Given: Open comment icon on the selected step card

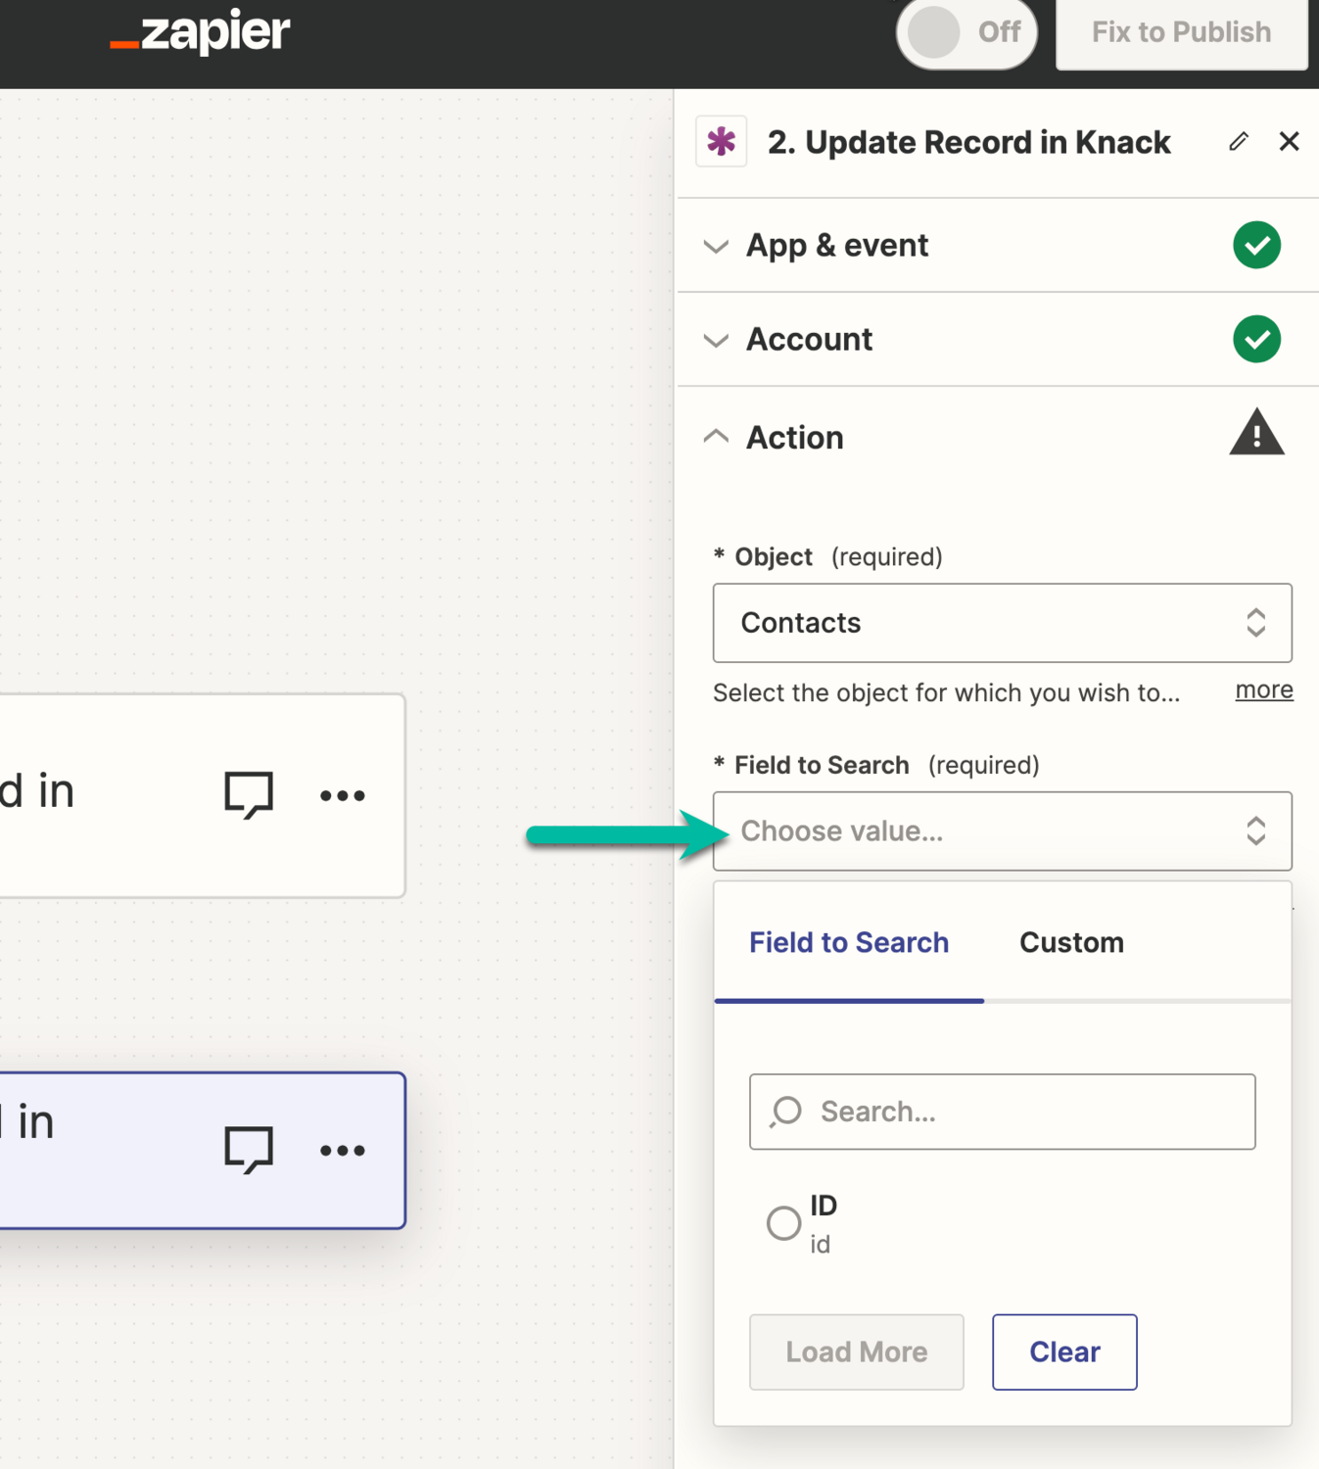Looking at the screenshot, I should coord(249,1149).
